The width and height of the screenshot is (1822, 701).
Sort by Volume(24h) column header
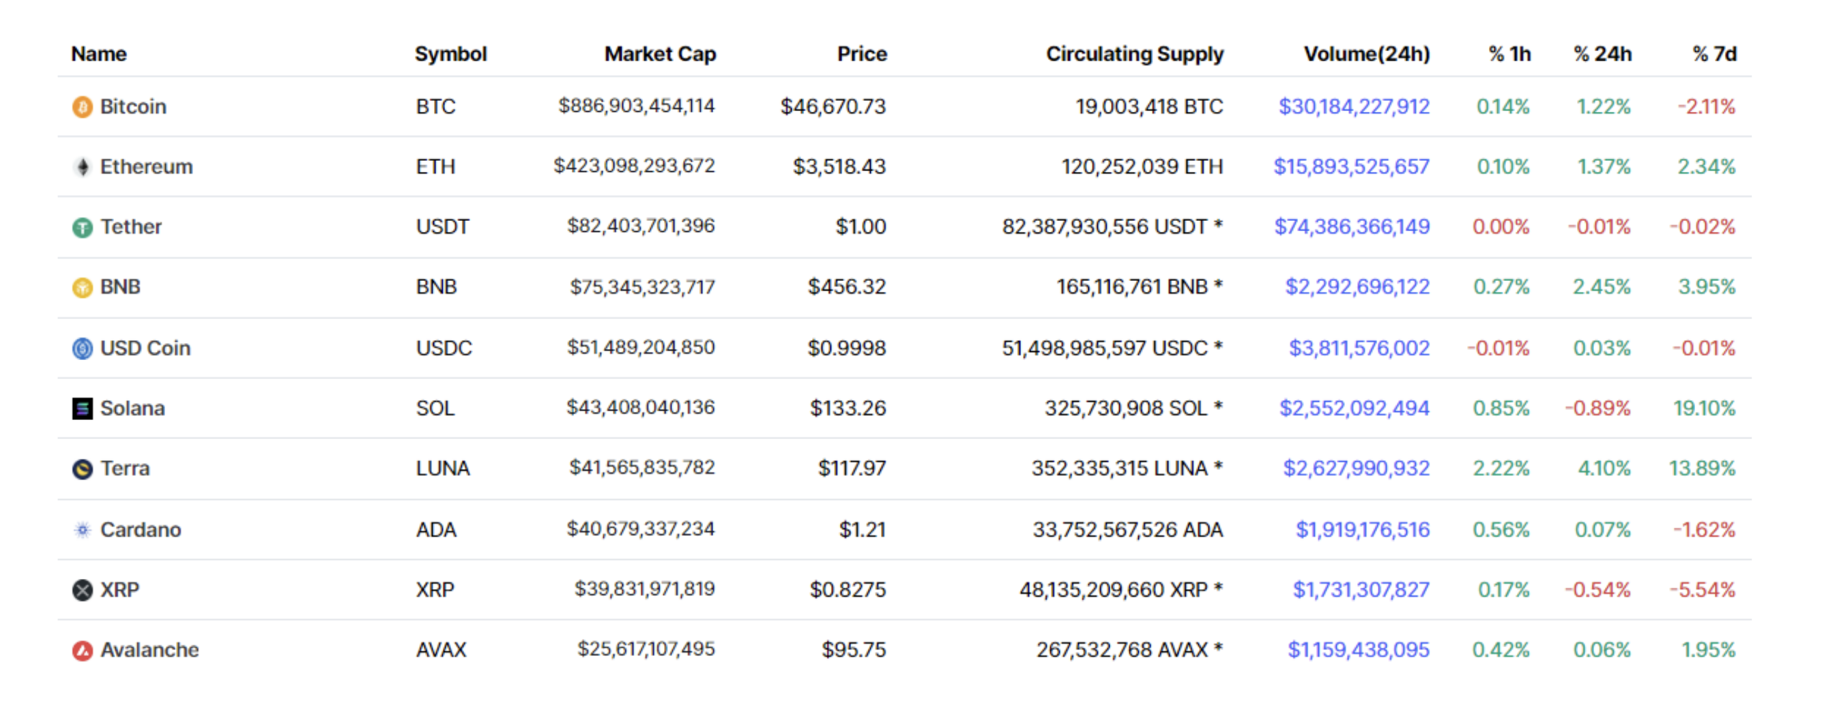click(1365, 54)
